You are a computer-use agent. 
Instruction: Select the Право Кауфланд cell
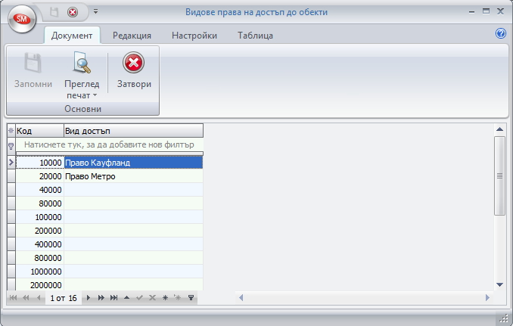pos(133,163)
